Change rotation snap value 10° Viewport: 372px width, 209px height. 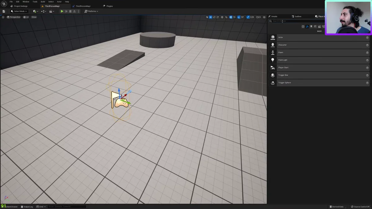[242, 17]
